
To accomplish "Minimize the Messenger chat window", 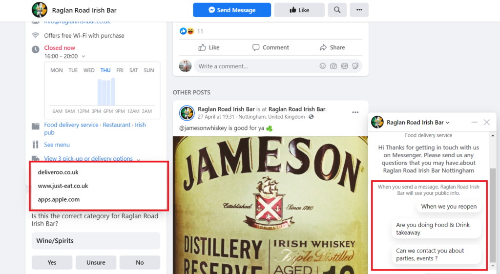I will [x=475, y=122].
